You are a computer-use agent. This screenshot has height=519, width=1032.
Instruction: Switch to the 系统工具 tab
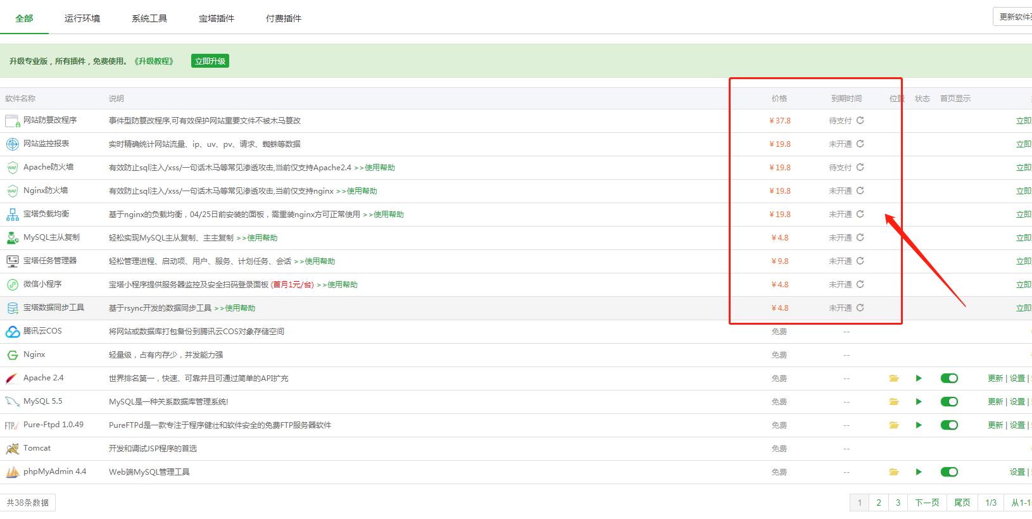149,18
